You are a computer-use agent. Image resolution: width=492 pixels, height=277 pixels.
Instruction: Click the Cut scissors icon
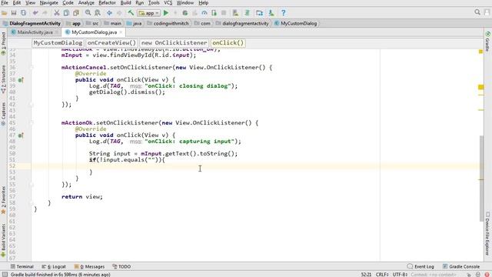pyautogui.click(x=56, y=13)
